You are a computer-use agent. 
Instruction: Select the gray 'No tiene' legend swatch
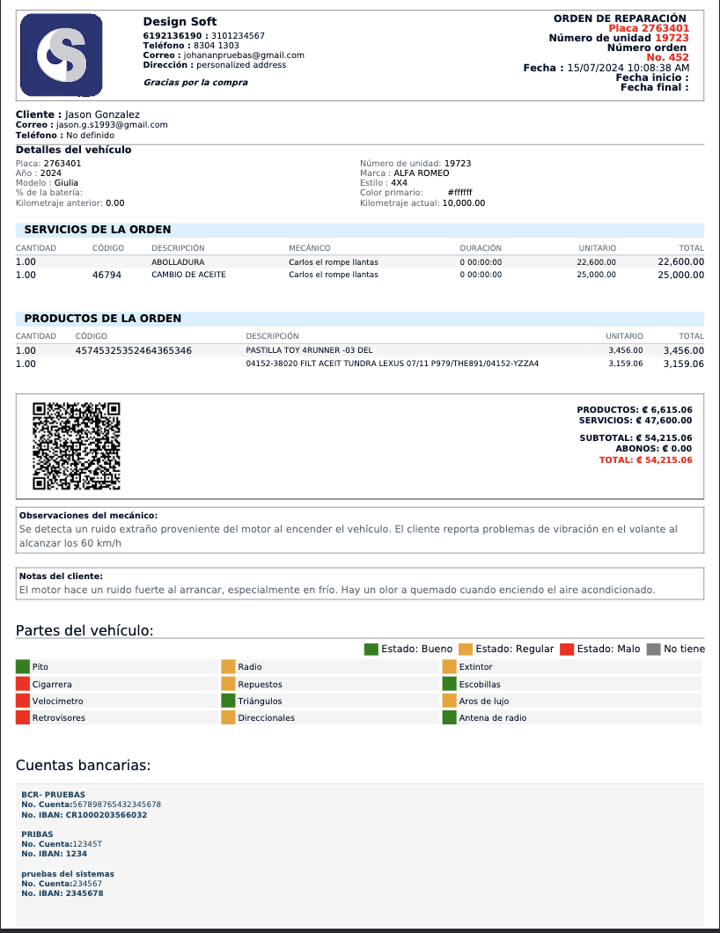point(653,650)
